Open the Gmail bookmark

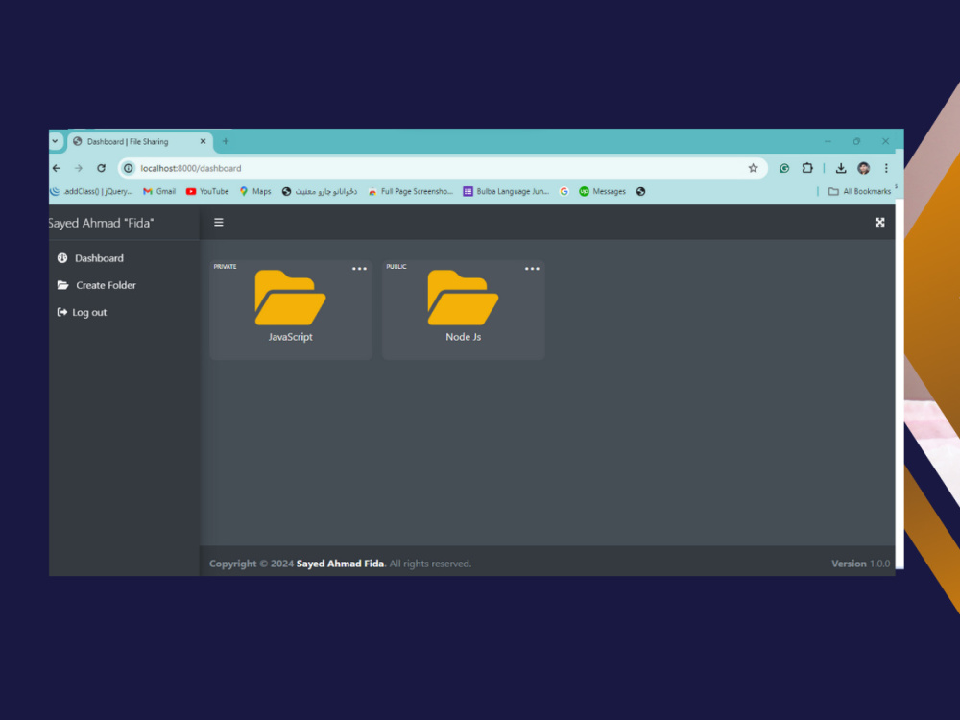pos(159,192)
